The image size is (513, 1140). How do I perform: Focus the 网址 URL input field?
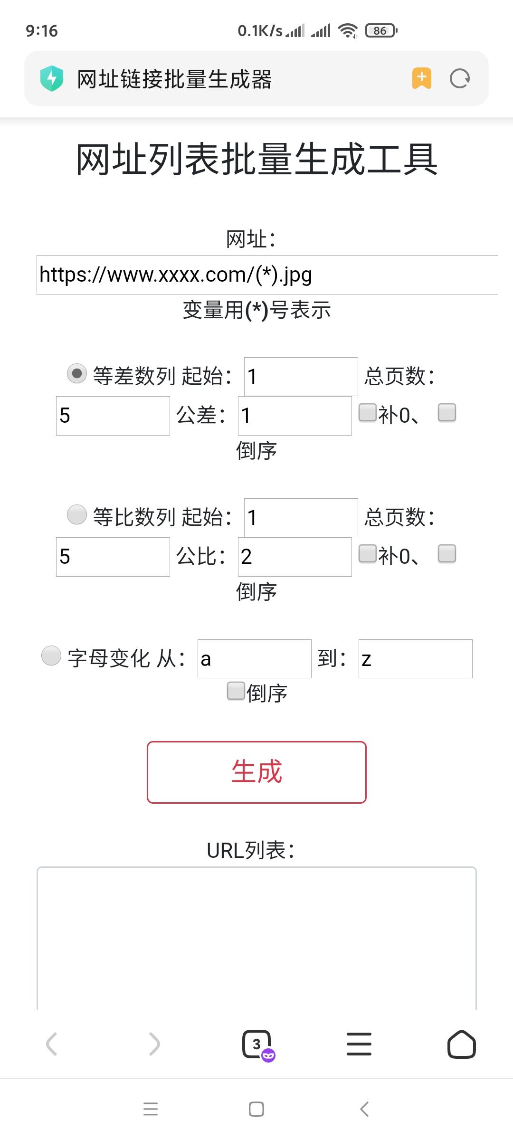coord(267,275)
